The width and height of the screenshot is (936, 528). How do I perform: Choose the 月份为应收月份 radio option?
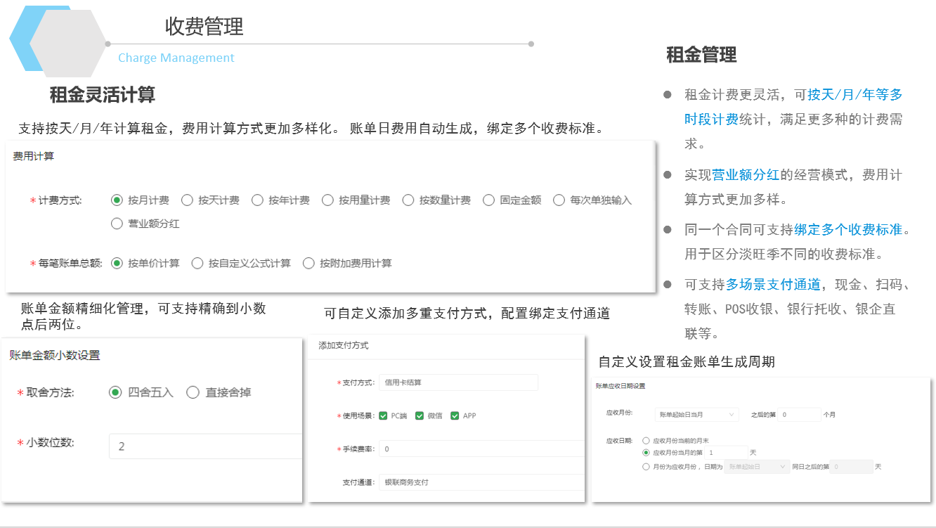(x=646, y=466)
